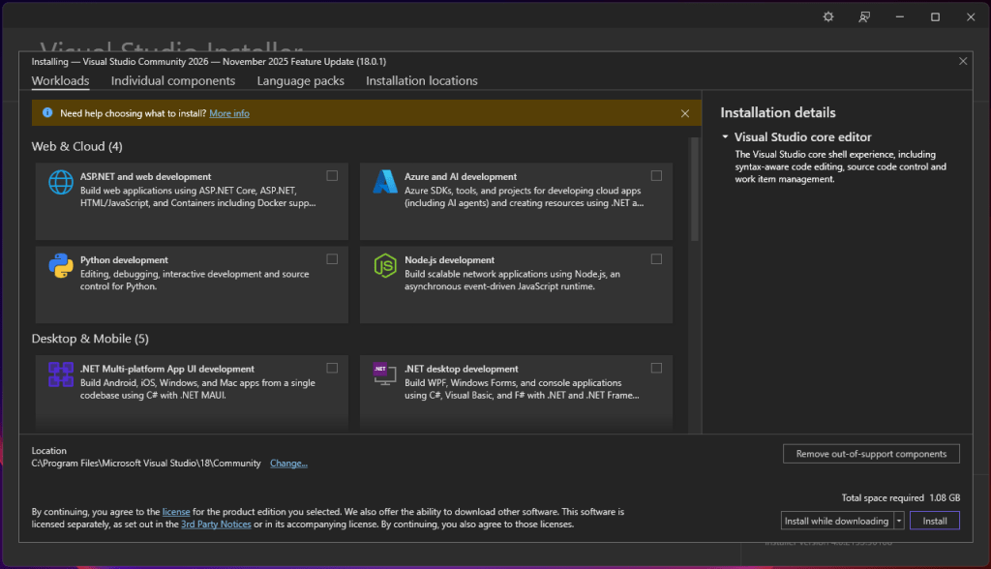This screenshot has width=991, height=569.
Task: Click the Node.js development hexagon icon
Action: coord(385,266)
